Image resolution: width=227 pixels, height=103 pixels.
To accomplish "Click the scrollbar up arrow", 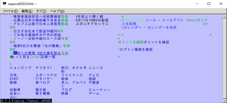I will tap(225, 16).
